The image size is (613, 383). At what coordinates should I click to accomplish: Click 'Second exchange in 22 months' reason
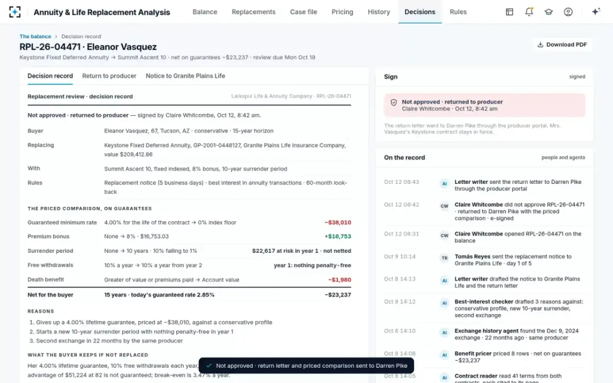(109, 341)
